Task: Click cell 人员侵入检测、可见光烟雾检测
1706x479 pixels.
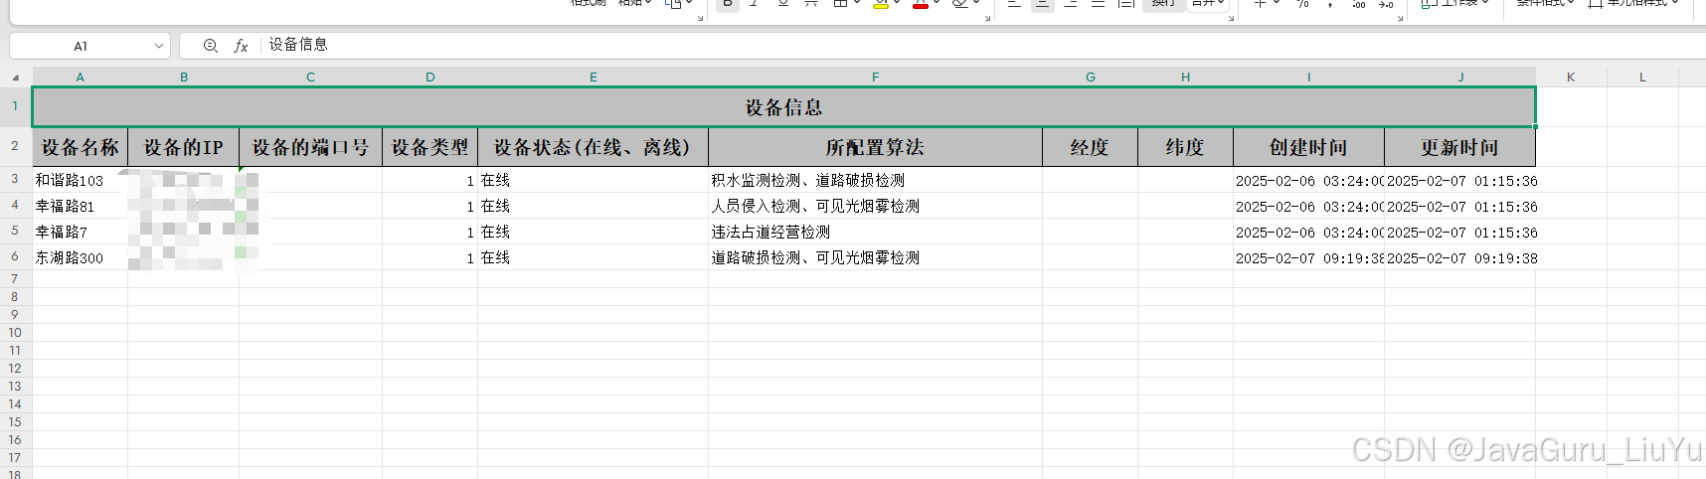Action: tap(875, 206)
